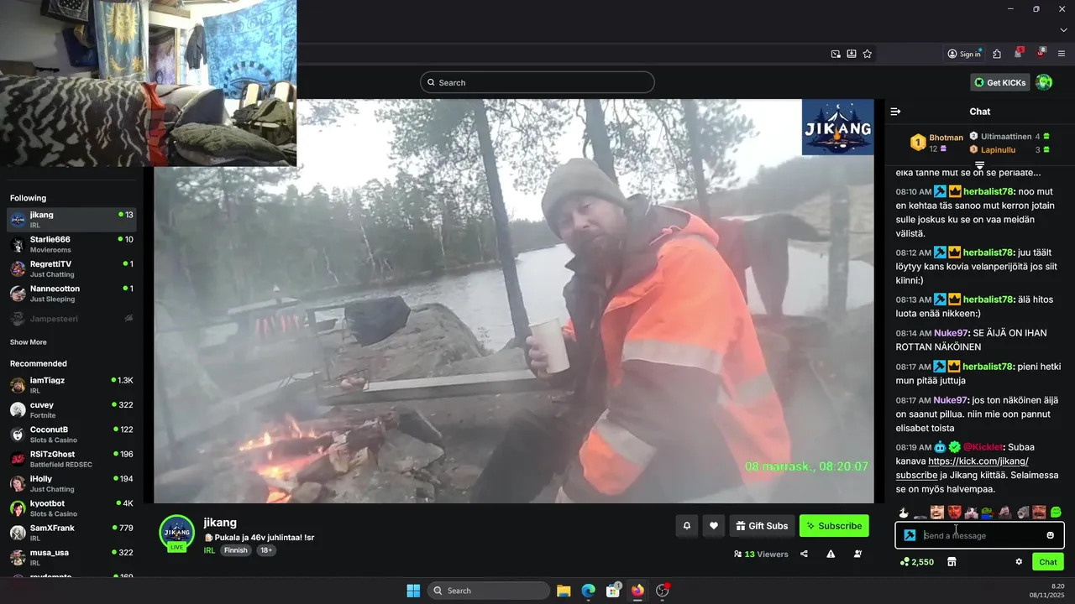
Task: Open recommended channel SamXFrank
Action: click(71, 533)
